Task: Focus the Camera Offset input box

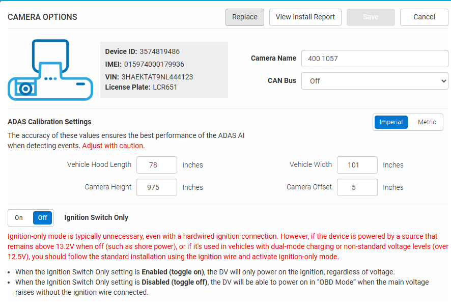Action: click(357, 187)
